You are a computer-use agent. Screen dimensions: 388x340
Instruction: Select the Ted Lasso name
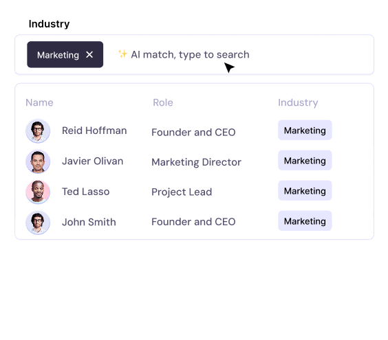85,192
